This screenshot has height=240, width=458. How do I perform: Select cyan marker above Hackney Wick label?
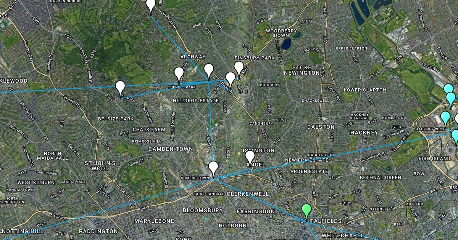tap(445, 119)
